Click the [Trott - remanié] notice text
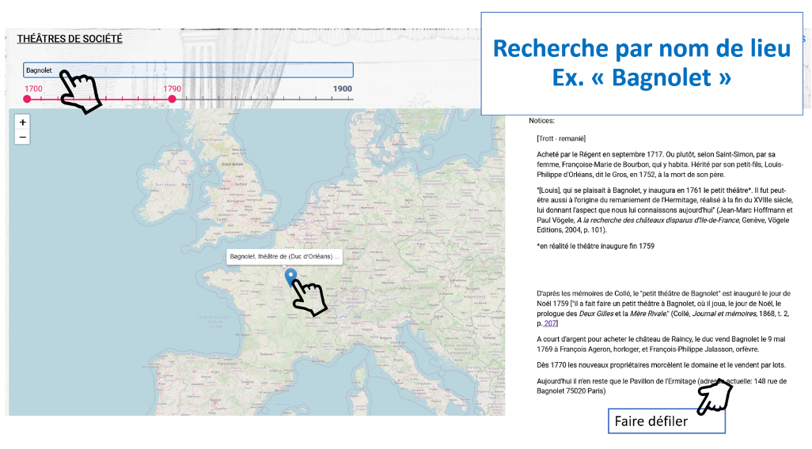The image size is (812, 449). (560, 138)
